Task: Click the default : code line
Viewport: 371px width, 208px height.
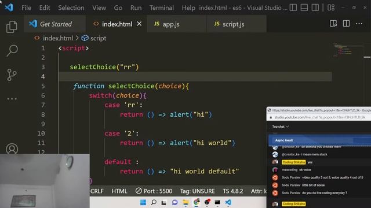Action: coord(121,162)
